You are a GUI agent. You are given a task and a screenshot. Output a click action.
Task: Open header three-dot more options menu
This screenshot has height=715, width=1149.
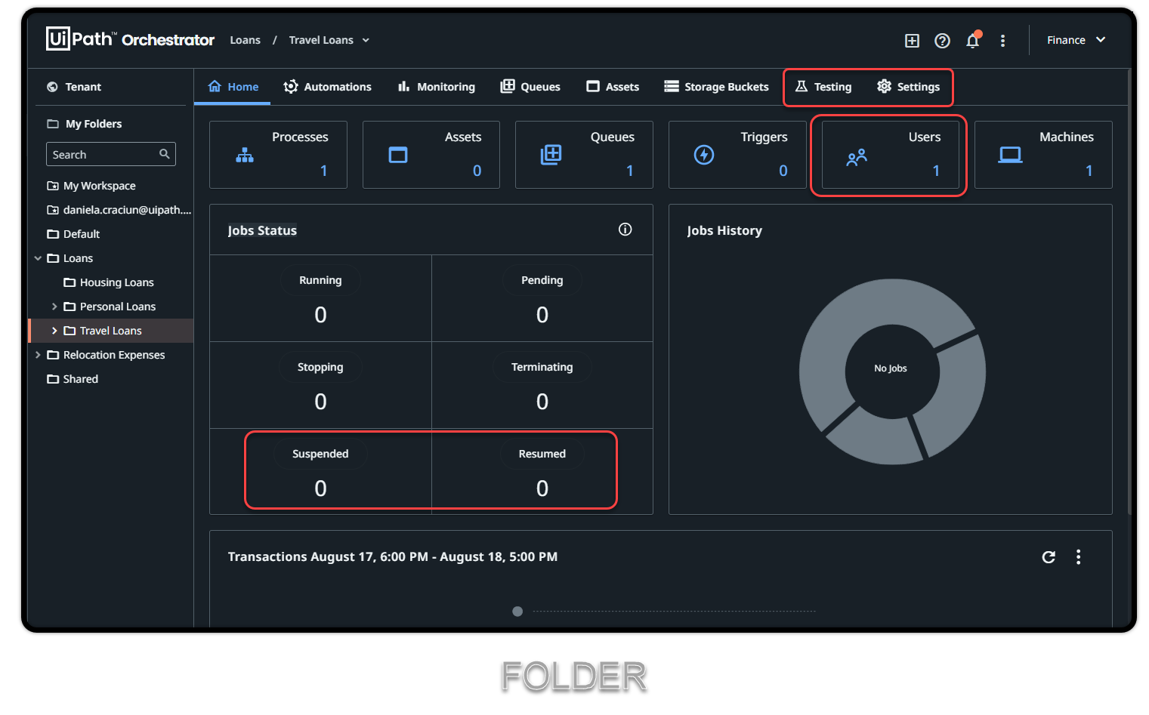coord(1002,41)
